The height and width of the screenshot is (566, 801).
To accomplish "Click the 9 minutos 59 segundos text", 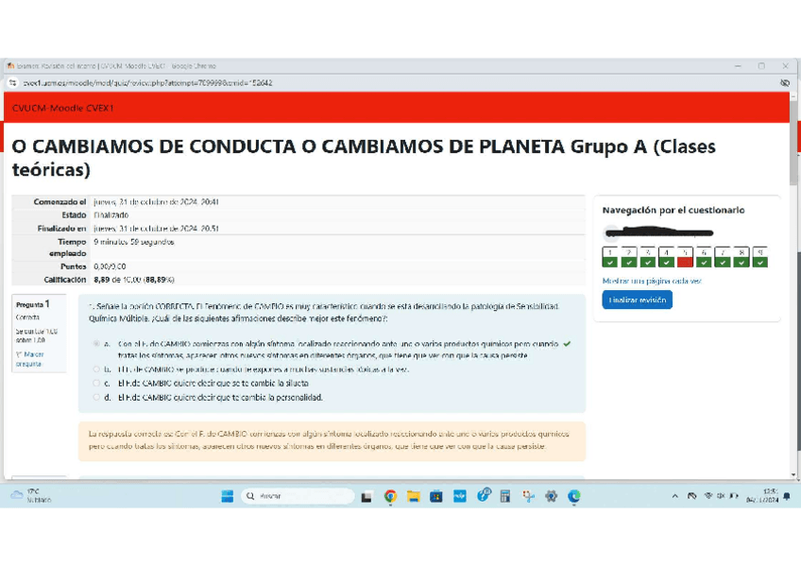I will coord(134,242).
